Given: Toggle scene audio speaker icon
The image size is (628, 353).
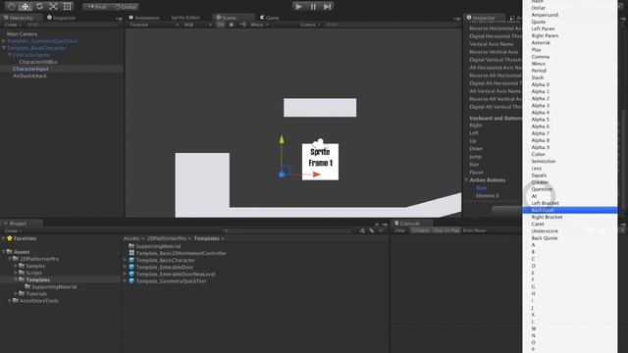Looking at the screenshot, I should [x=243, y=25].
